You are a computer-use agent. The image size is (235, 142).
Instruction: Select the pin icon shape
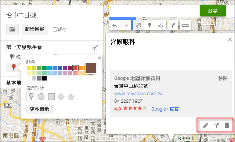coord(31,97)
